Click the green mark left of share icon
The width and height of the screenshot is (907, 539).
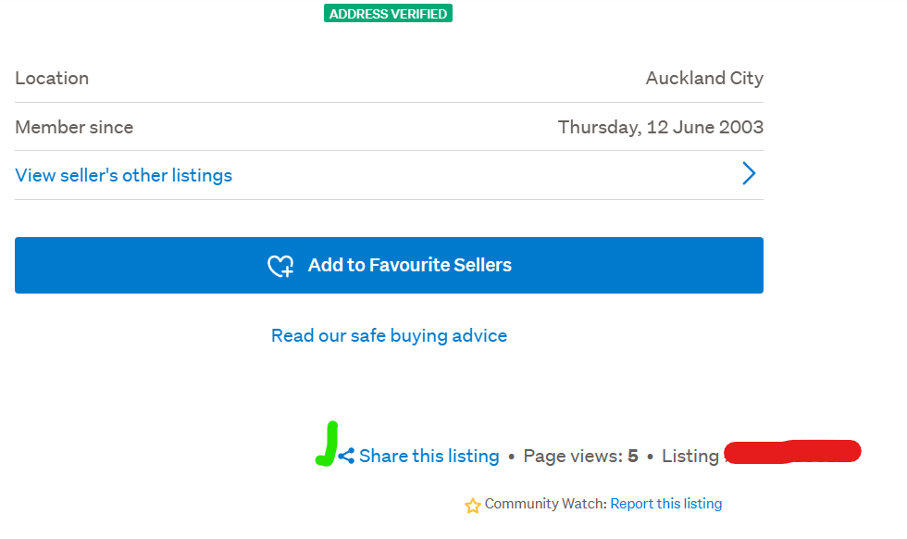[x=328, y=444]
